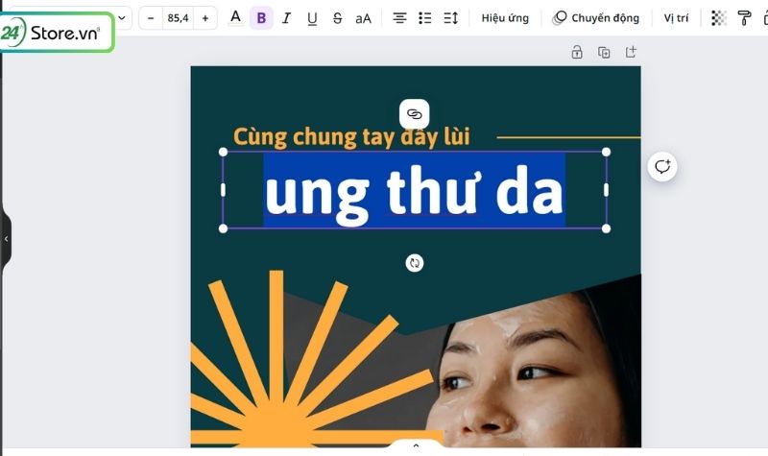Open line spacing options
The width and height of the screenshot is (768, 456).
(x=450, y=18)
